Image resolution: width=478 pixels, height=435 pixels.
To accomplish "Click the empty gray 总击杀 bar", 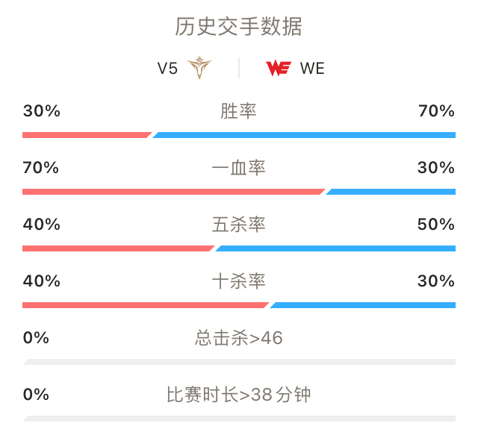I will pos(239,362).
